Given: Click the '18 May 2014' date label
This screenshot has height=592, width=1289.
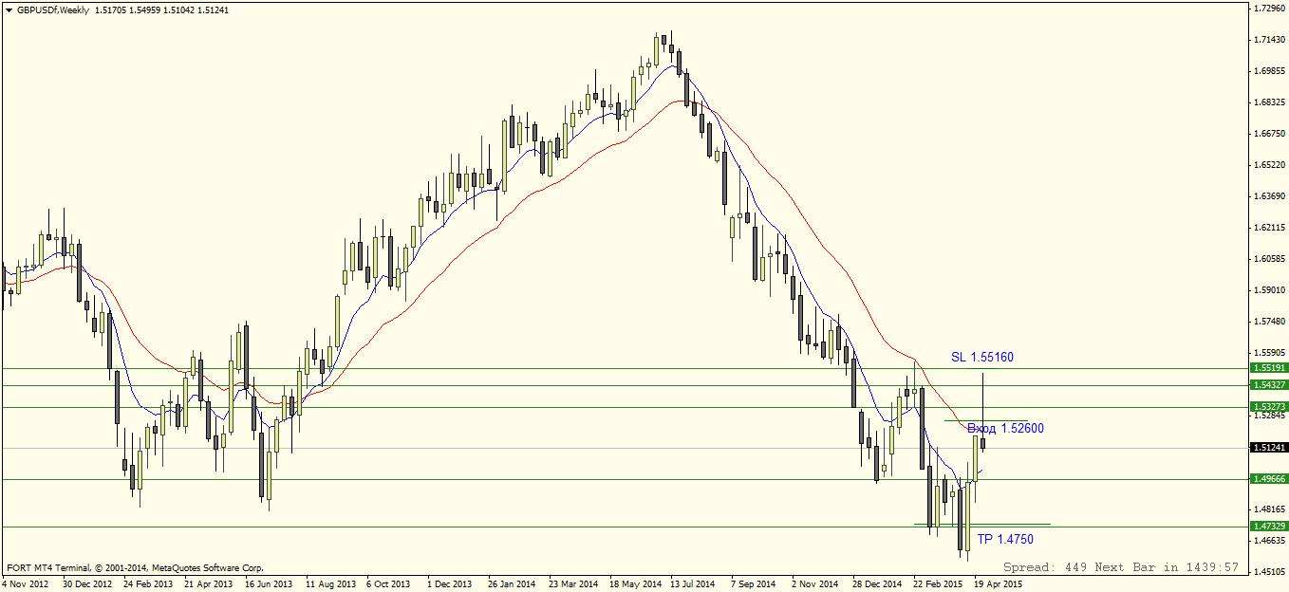Looking at the screenshot, I should [x=635, y=584].
